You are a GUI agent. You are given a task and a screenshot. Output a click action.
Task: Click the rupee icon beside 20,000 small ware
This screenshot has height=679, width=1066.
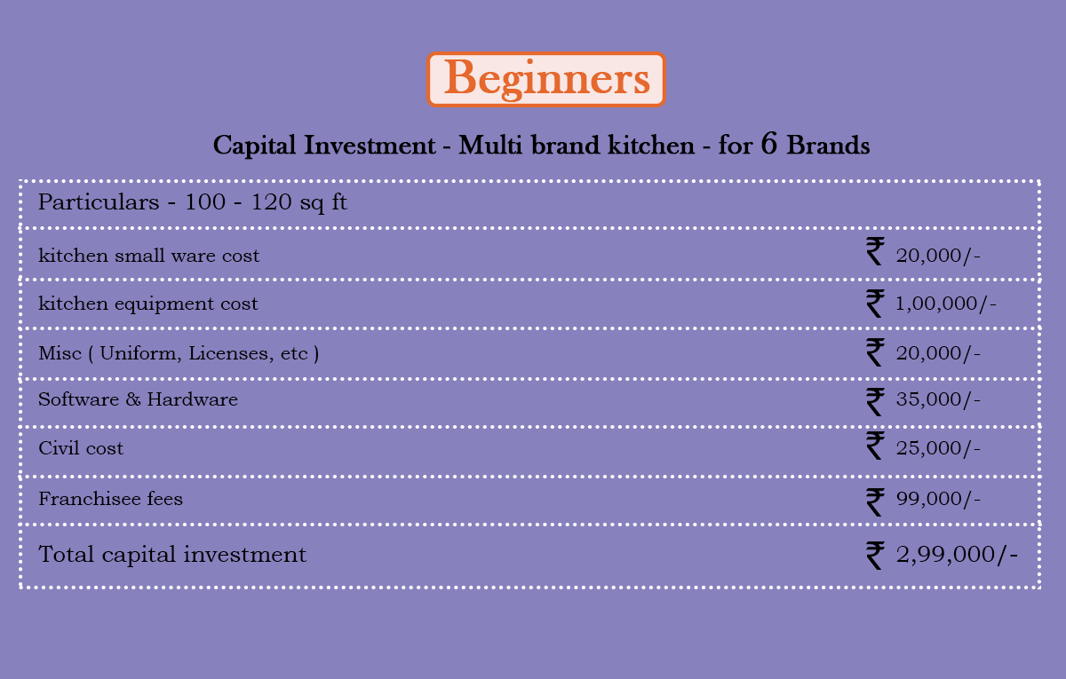tap(875, 252)
